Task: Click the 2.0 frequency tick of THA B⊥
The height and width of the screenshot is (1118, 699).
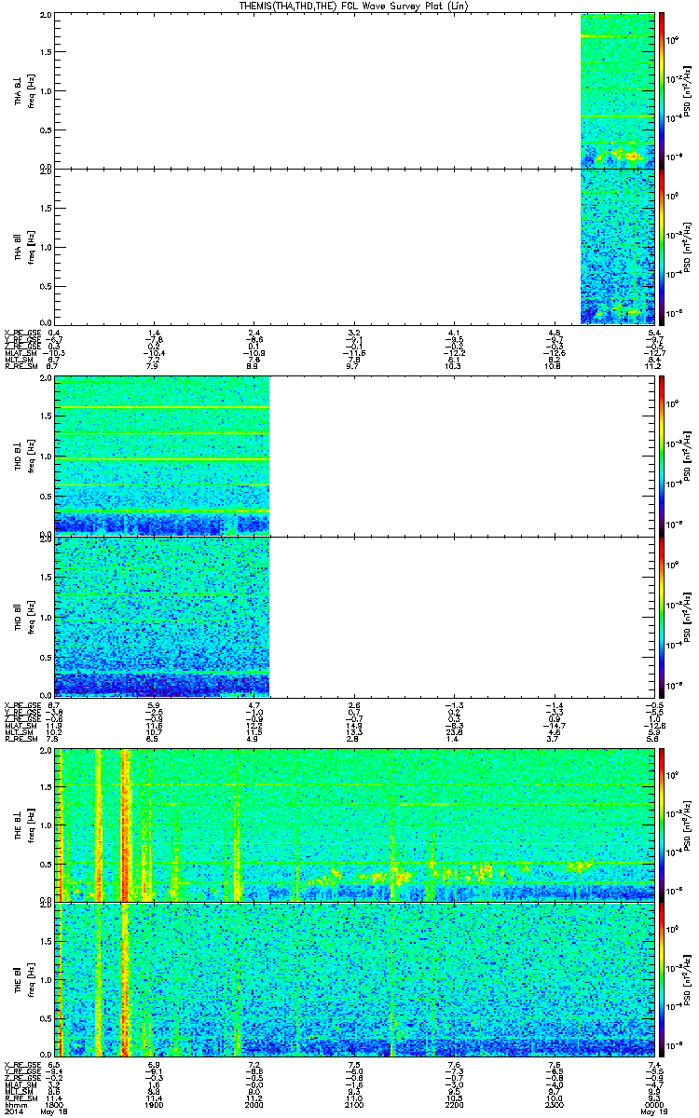Action: tap(47, 16)
